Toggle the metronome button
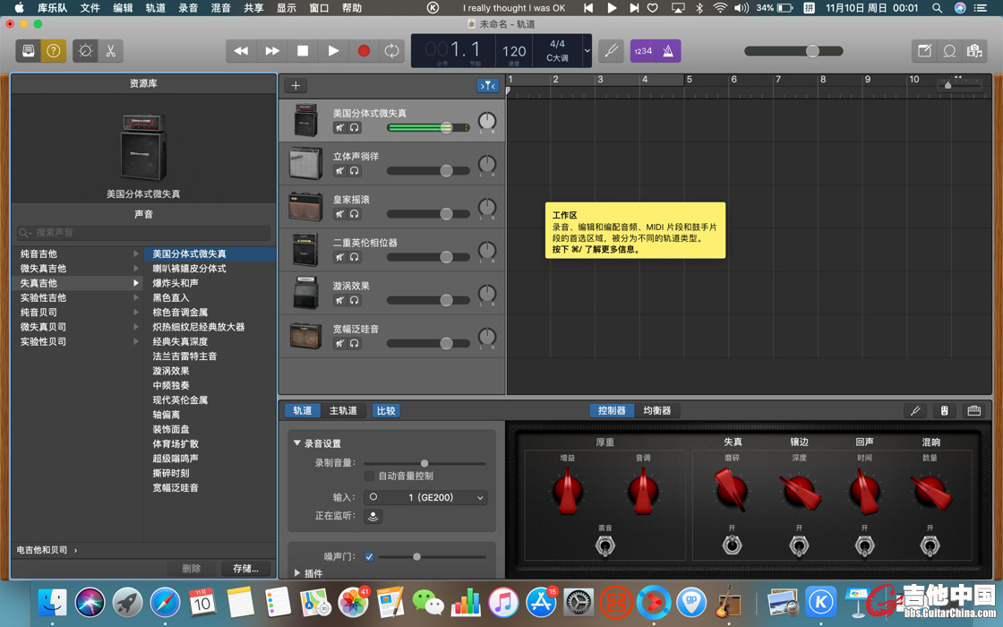 pyautogui.click(x=668, y=51)
